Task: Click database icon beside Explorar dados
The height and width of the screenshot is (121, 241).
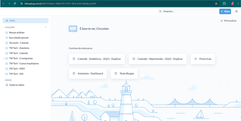Action: pyautogui.click(x=7, y=85)
